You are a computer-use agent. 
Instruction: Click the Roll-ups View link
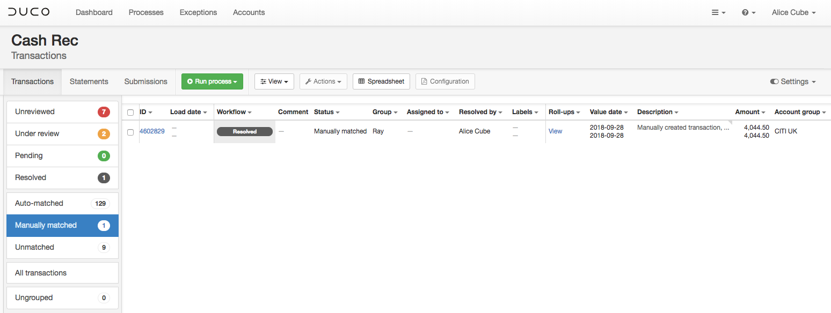(x=555, y=131)
